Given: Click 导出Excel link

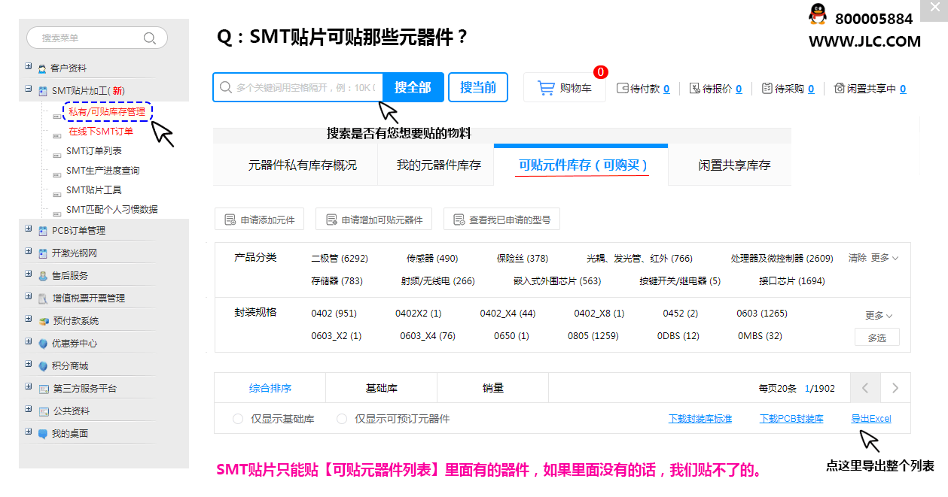Looking at the screenshot, I should point(870,419).
